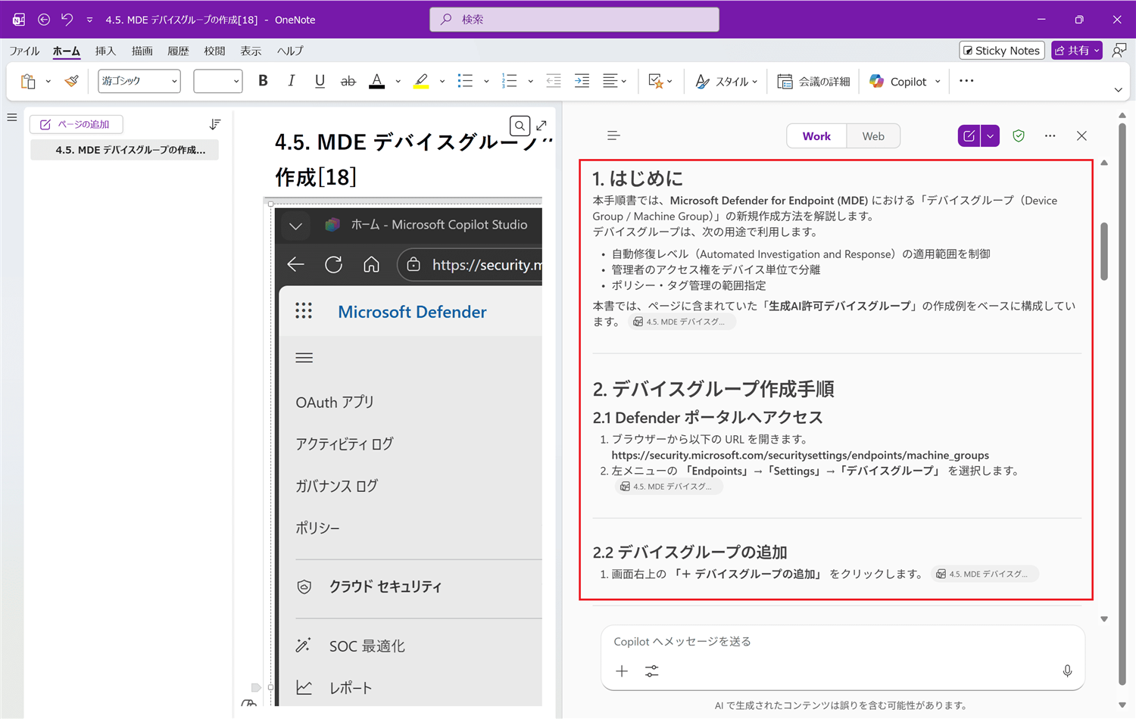This screenshot has width=1136, height=719.
Task: Select page 4.5. MDE デバイスグループの作成
Action: (x=125, y=150)
